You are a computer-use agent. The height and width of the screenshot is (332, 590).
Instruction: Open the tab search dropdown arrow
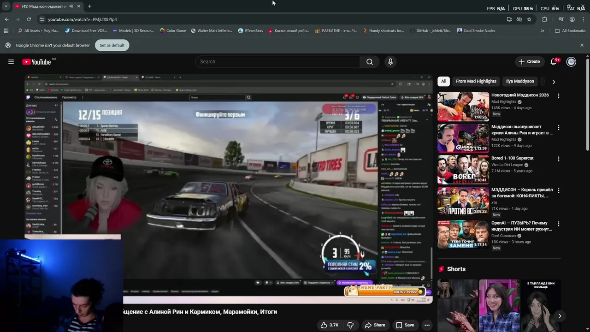coord(6,6)
